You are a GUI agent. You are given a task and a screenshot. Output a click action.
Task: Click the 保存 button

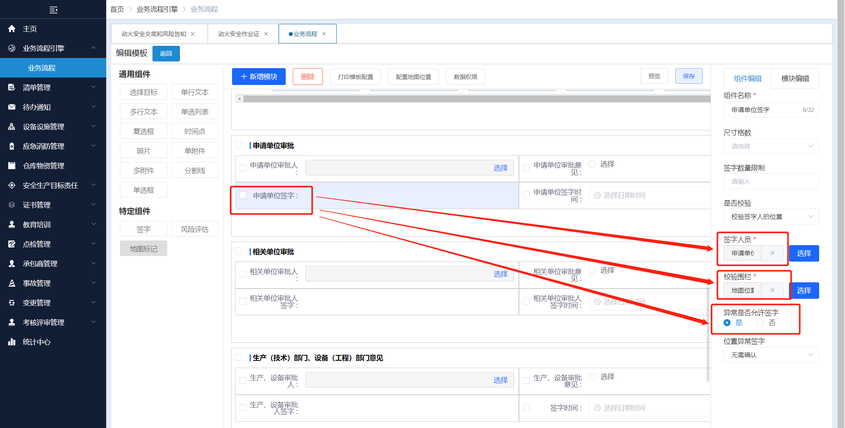(x=689, y=76)
